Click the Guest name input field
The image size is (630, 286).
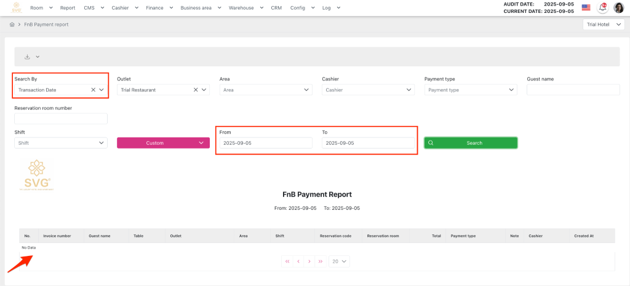point(573,90)
